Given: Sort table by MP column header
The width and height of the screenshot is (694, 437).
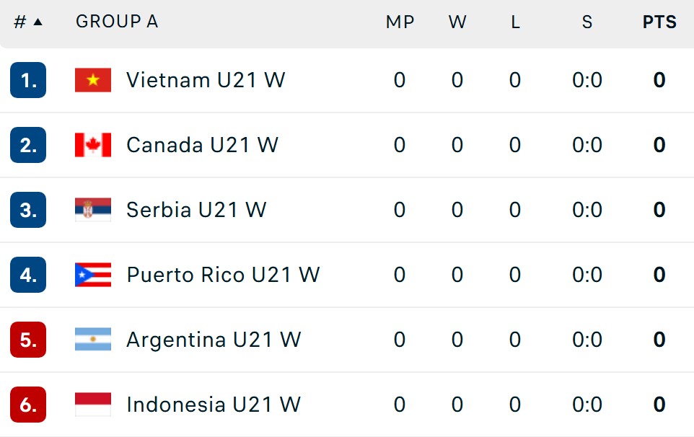Looking at the screenshot, I should (400, 22).
